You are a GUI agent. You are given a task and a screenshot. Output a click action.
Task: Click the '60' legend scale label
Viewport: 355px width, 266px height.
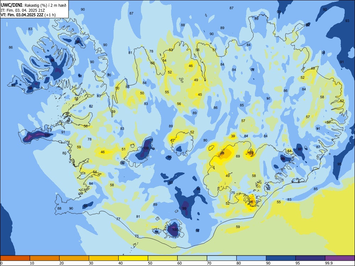(x=180, y=263)
